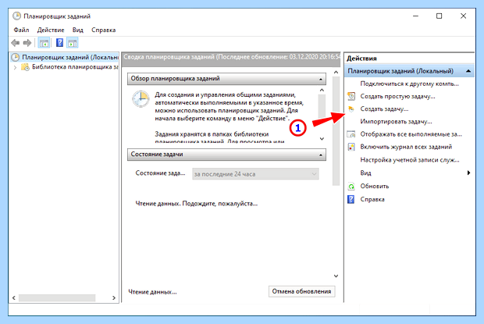Open the Справка menu in menu bar
Viewport: 484px width, 324px height.
tap(103, 30)
